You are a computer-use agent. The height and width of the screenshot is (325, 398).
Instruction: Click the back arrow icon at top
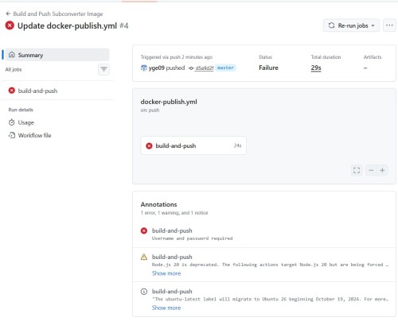click(x=8, y=14)
